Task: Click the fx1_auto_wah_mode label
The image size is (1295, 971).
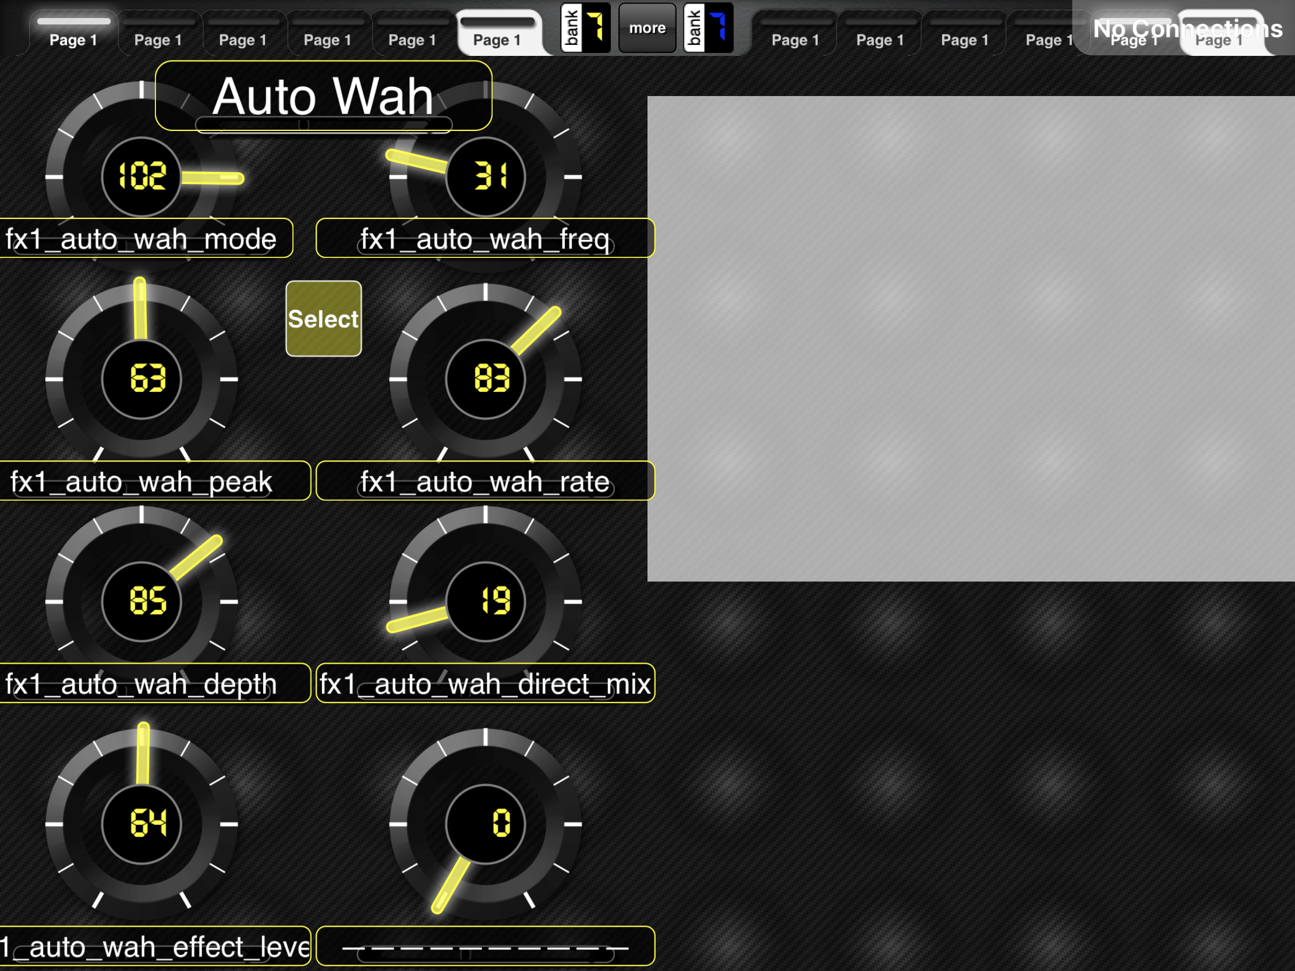Action: [145, 238]
